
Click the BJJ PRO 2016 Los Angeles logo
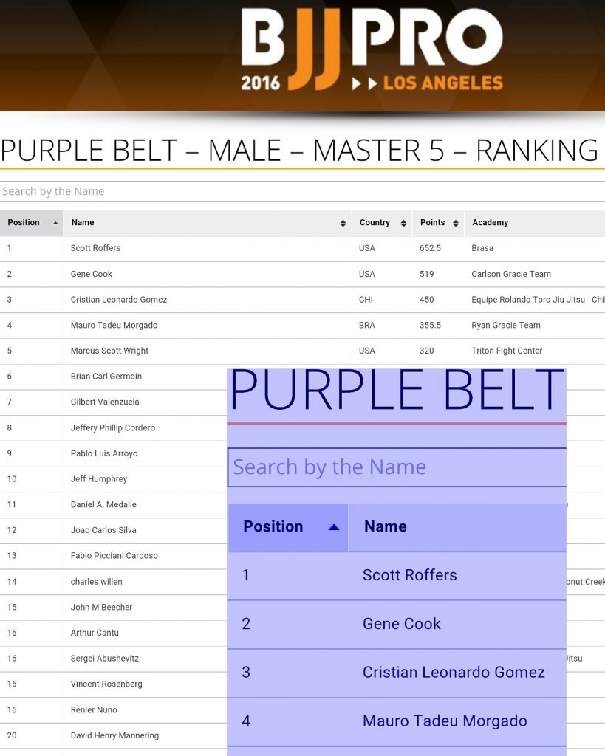[x=372, y=50]
